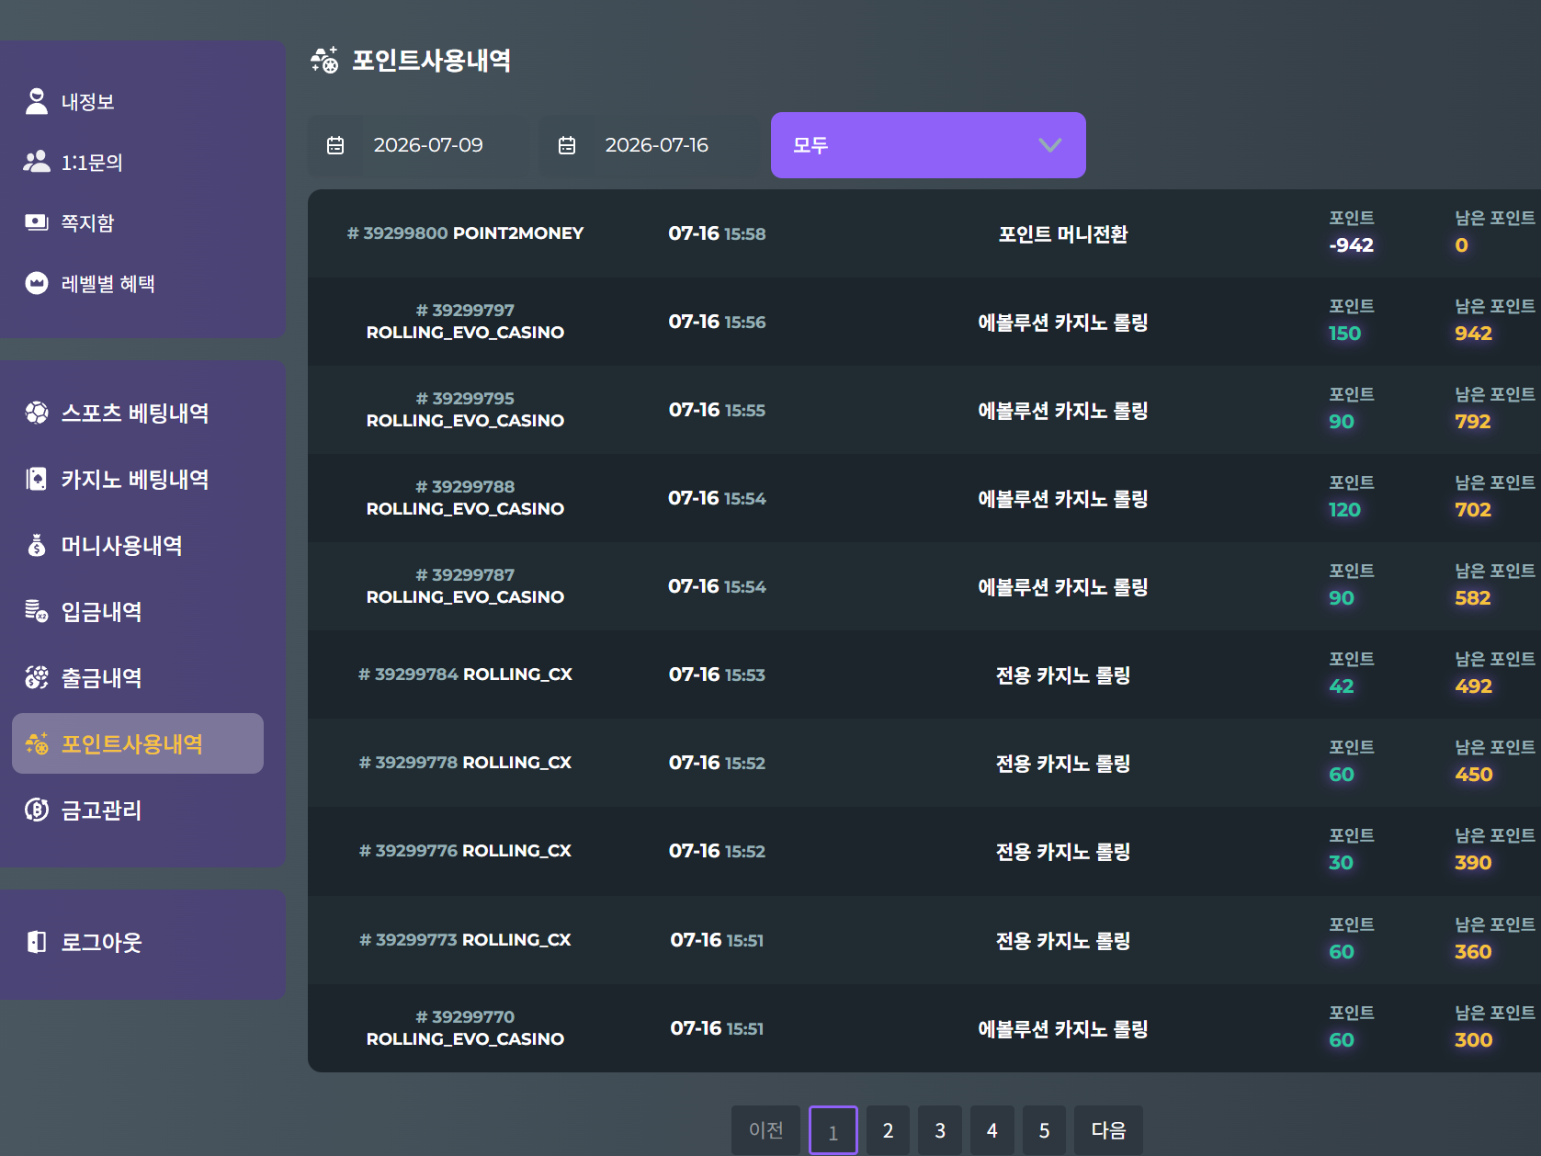Image resolution: width=1541 pixels, height=1156 pixels.
Task: Click timestamp 07-16 15:55
Action: point(717,410)
